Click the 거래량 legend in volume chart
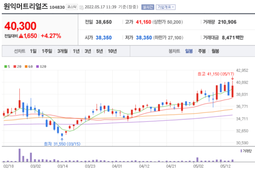This screenshot has width=255, height=172. point(246,151)
